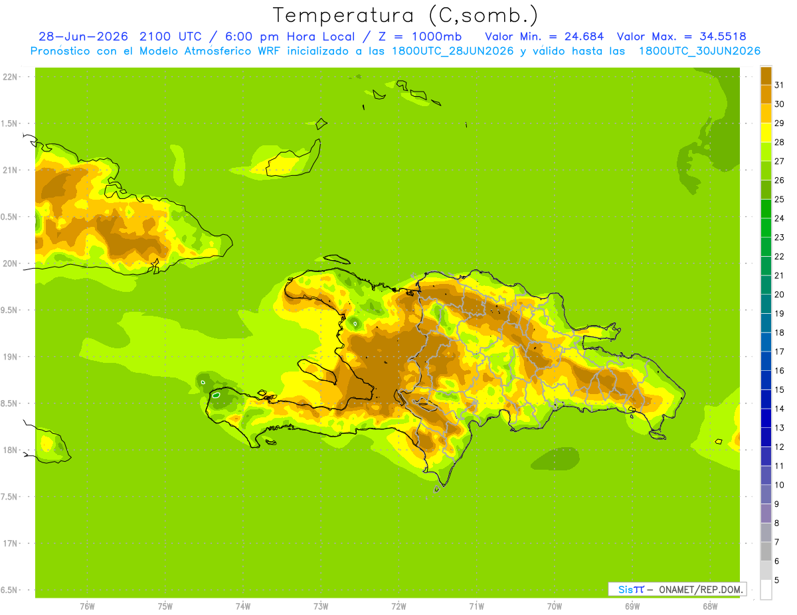Screen dimensions: 797x615
Task: Click the legend swatch between 19 and 20
Action: (766, 304)
